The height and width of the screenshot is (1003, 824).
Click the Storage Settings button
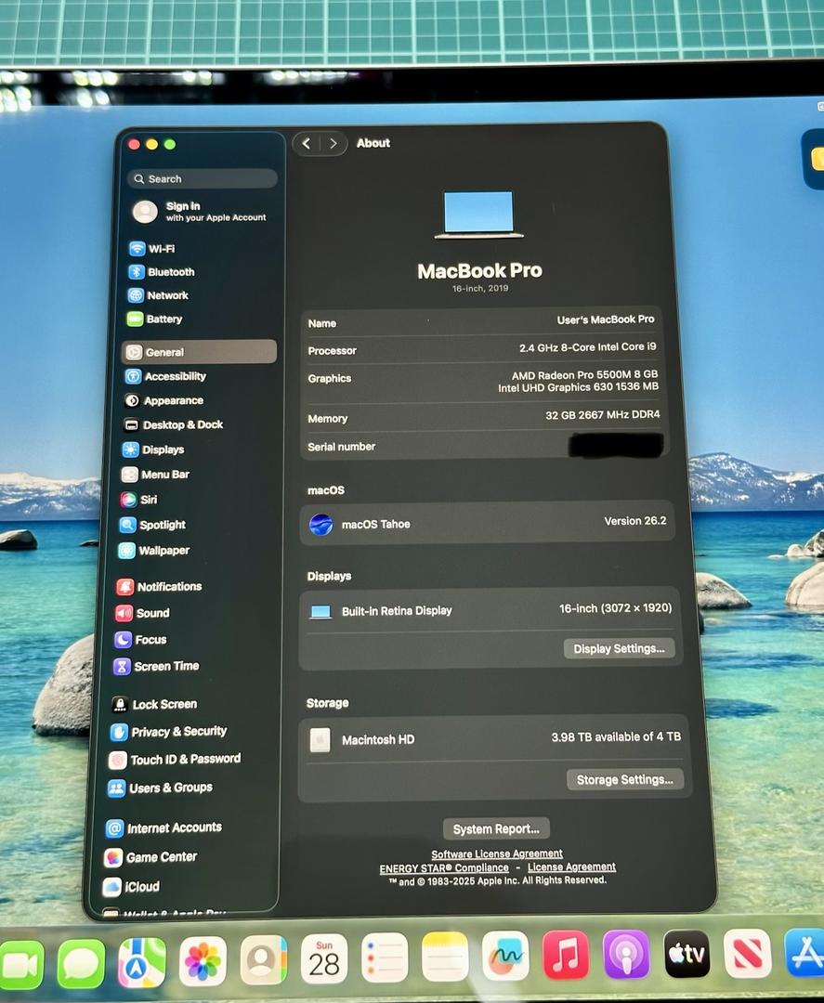[624, 780]
